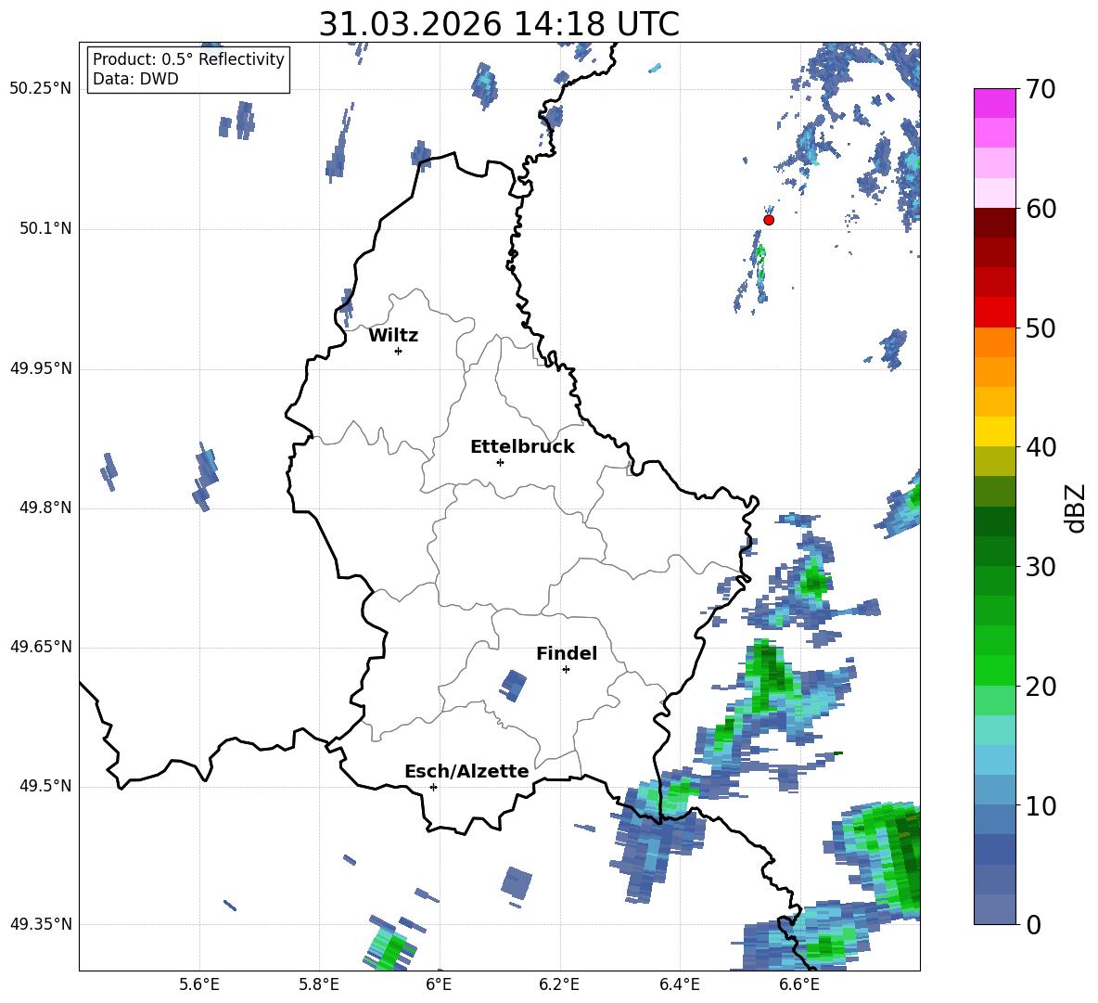Viewport: 1098px width, 1003px height.
Task: Click the dBZ colorbar label
Action: (1077, 508)
